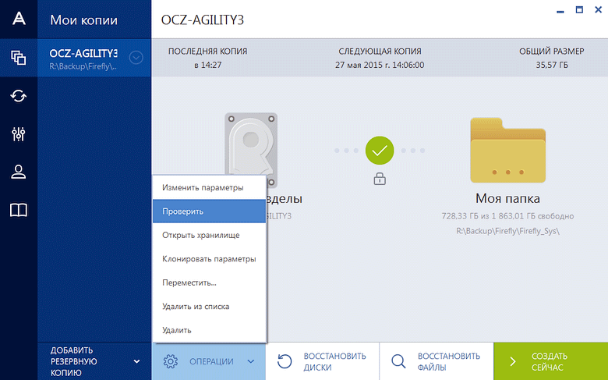Screen dimensions: 608x380
Task: Open the Help book sidebar icon
Action: point(19,210)
